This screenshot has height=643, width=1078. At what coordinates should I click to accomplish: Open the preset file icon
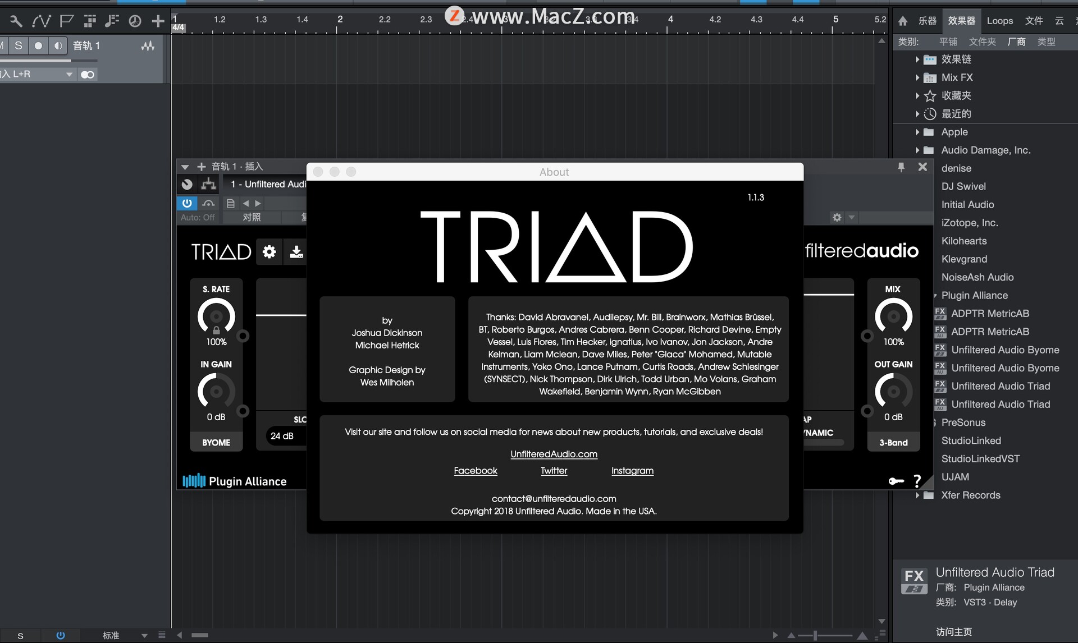(x=230, y=203)
